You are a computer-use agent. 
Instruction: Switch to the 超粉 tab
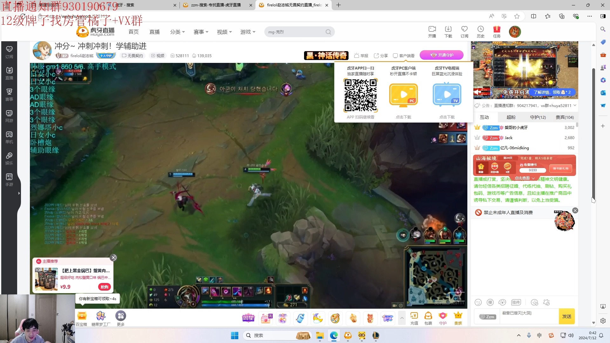[x=511, y=117]
